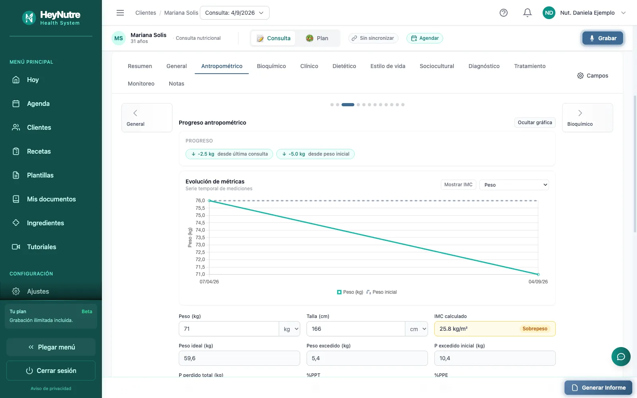The height and width of the screenshot is (398, 637).
Task: Click the Mis documentos icon
Action: [16, 199]
